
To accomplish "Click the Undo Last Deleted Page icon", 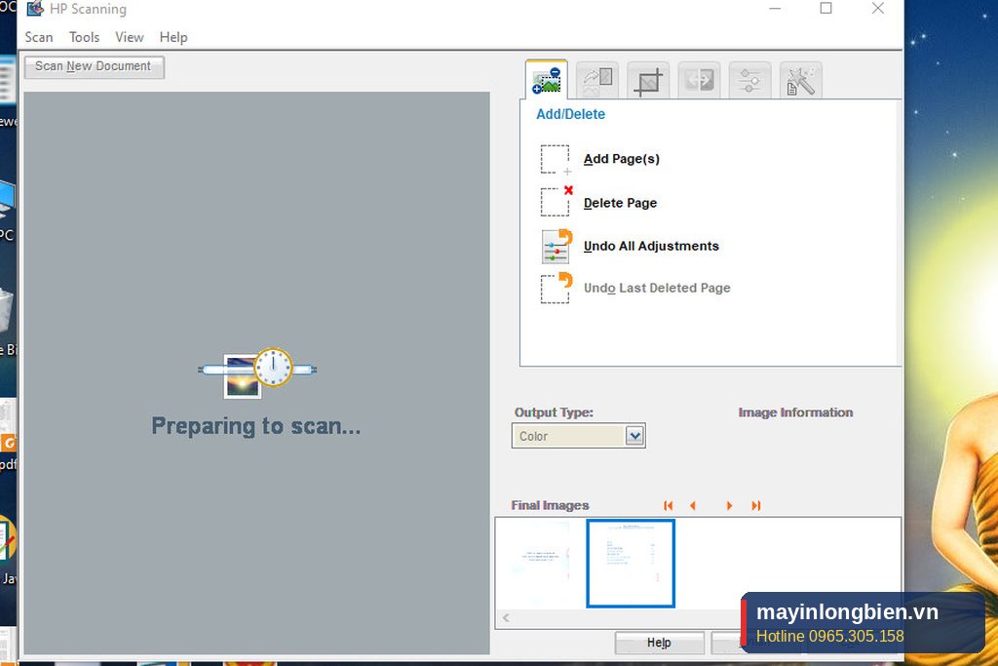I will pyautogui.click(x=557, y=289).
